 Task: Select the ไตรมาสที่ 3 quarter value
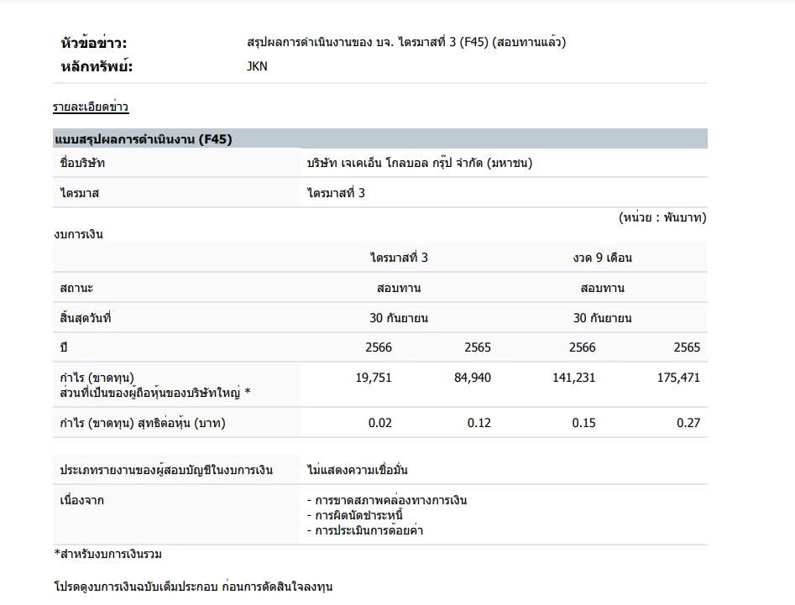(x=338, y=192)
